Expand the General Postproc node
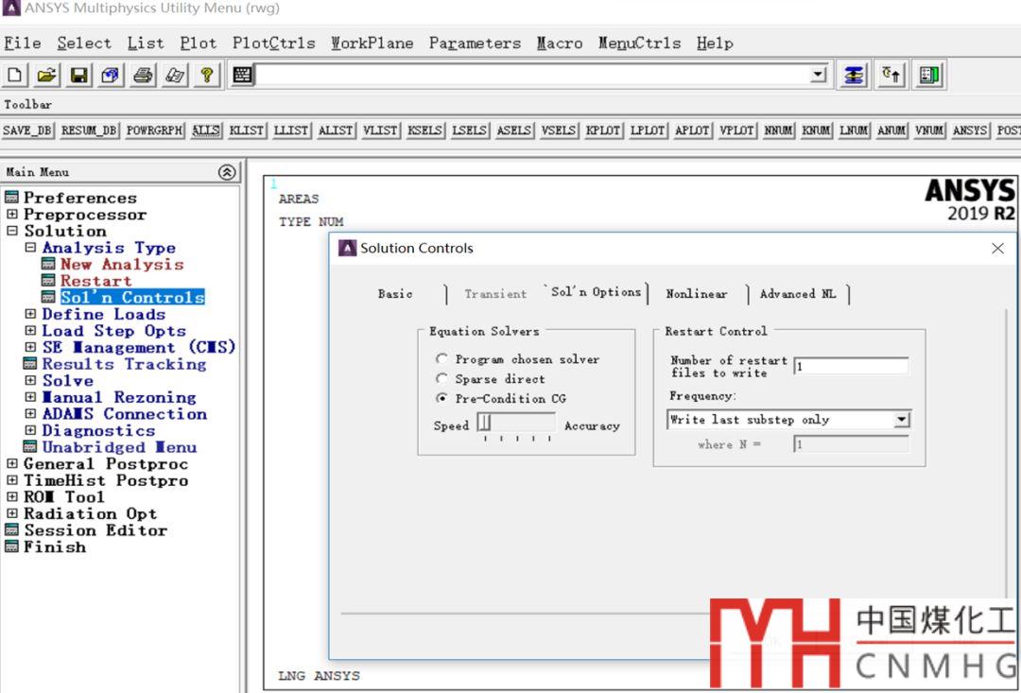 click(11, 464)
